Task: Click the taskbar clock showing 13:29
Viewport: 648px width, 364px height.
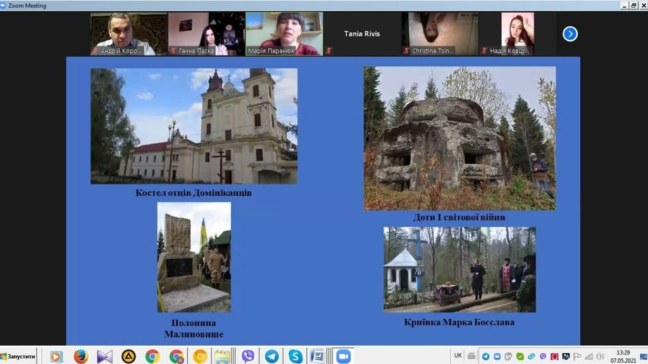Action: [623, 356]
